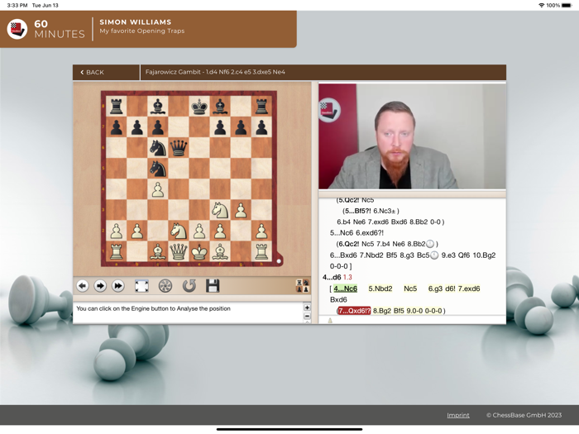Select the white queen on d1

[x=179, y=251]
